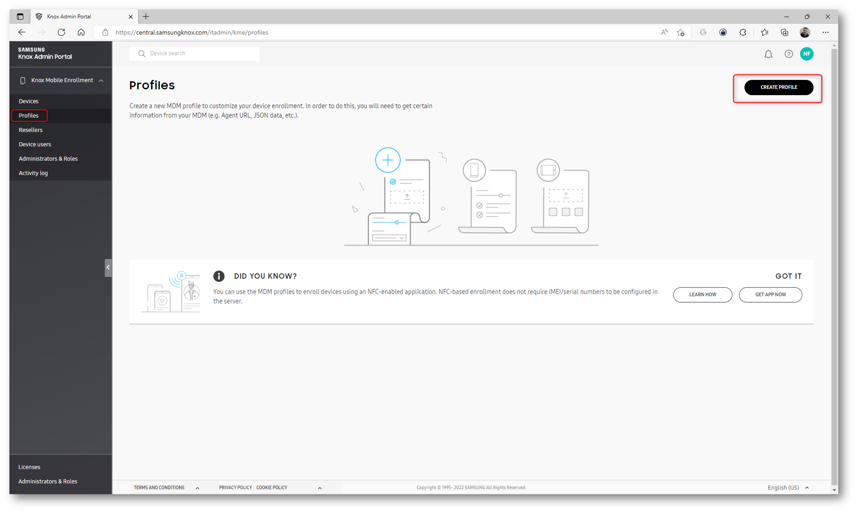Click the LEARN HOW button
The image size is (857, 513).
(x=702, y=295)
